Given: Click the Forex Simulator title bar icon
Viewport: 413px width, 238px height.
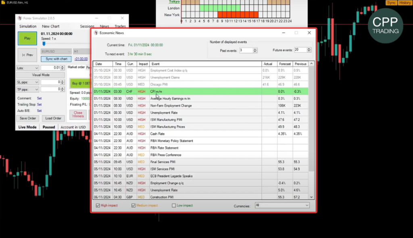Looking at the screenshot, I should [x=20, y=18].
